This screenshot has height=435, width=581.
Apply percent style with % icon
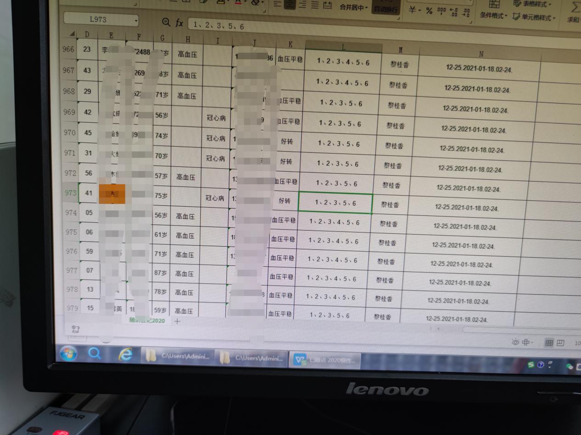coord(429,11)
